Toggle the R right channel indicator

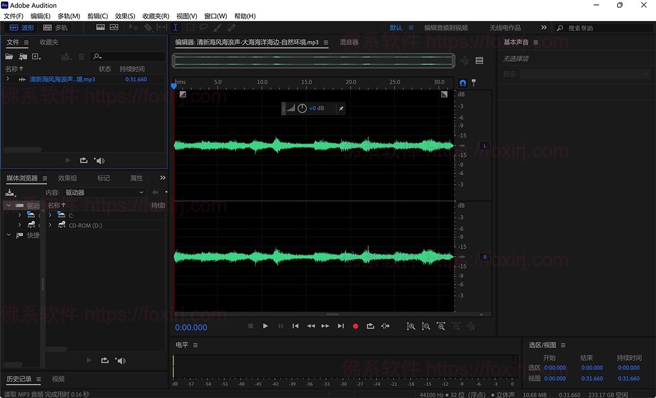(x=484, y=257)
